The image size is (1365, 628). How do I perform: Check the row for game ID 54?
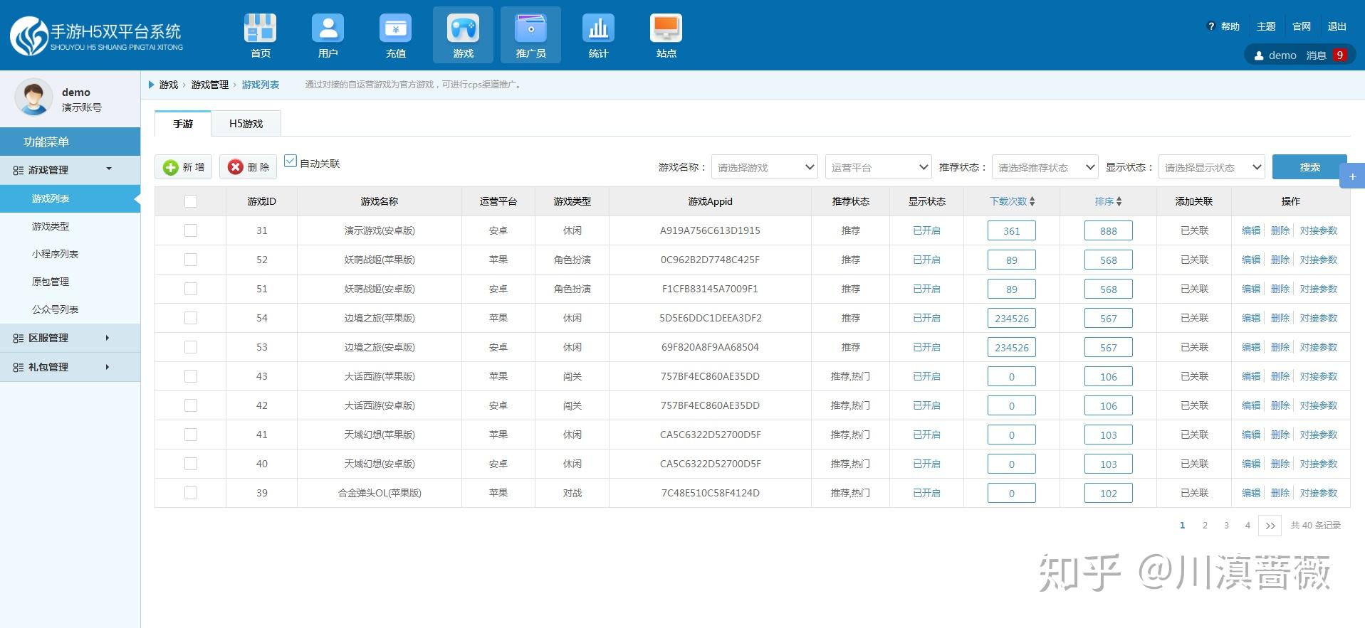(x=190, y=318)
